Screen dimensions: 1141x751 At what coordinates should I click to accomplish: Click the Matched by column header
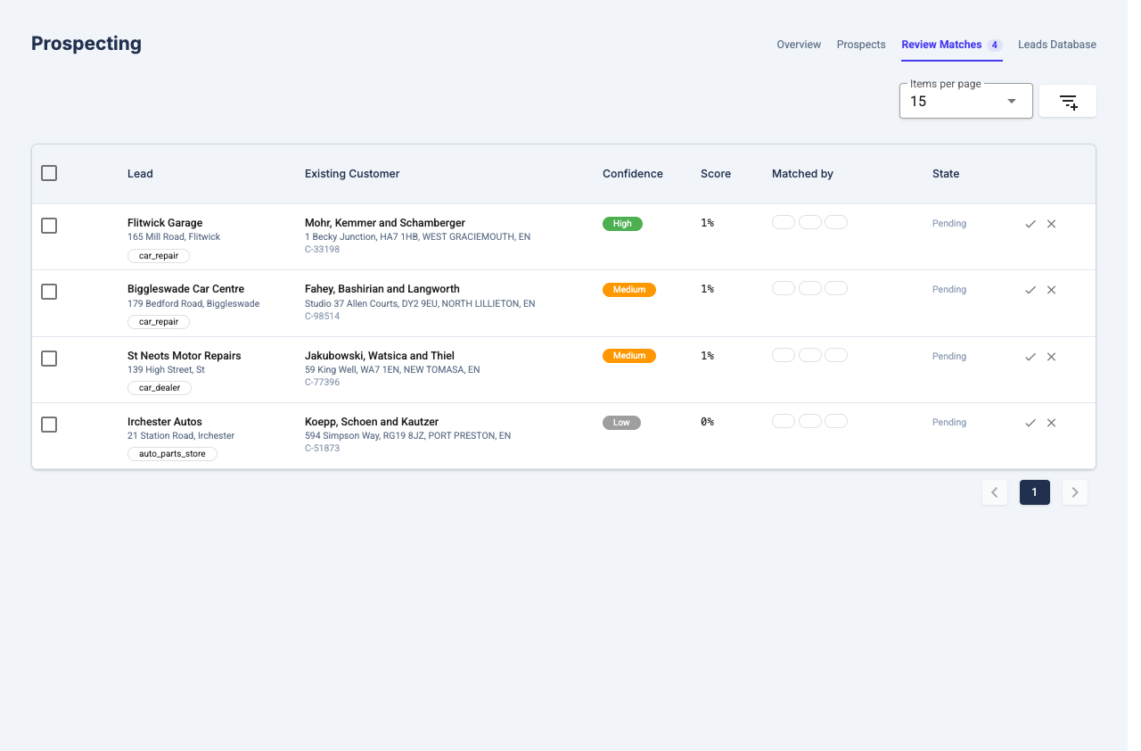point(802,174)
